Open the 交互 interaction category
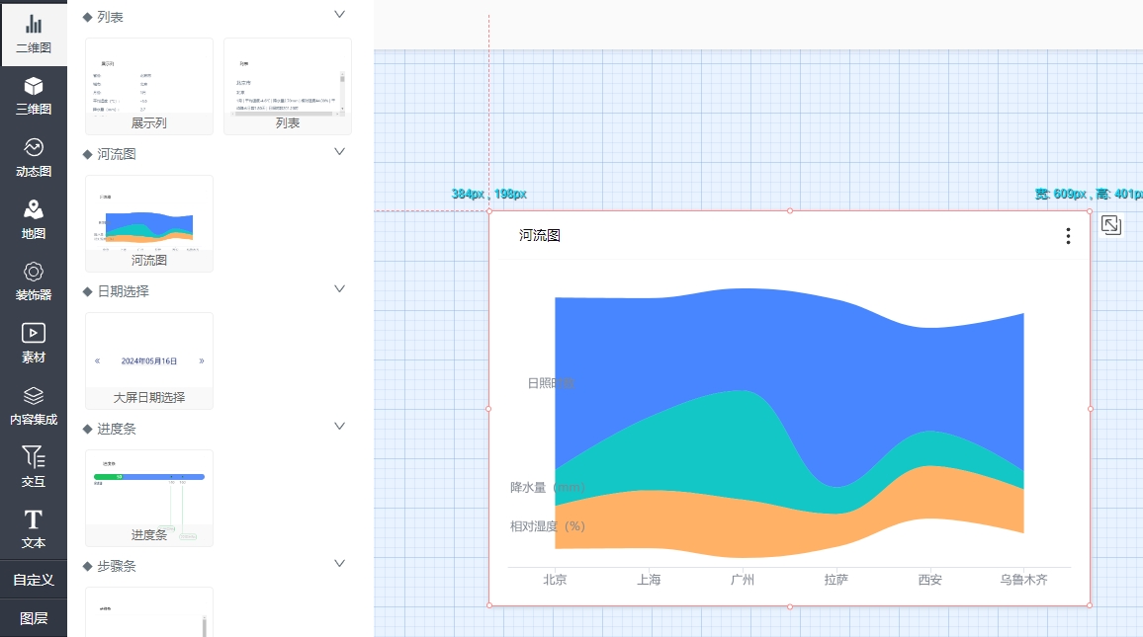Image resolution: width=1143 pixels, height=637 pixels. click(34, 466)
